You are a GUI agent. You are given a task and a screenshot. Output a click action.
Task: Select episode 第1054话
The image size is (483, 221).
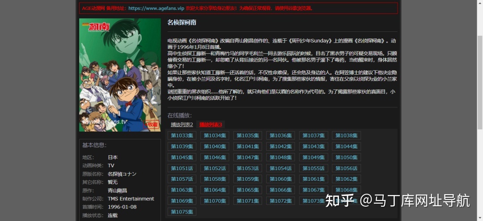[x=280, y=168]
